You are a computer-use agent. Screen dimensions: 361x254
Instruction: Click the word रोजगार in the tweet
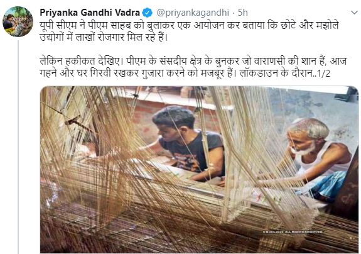(x=111, y=37)
